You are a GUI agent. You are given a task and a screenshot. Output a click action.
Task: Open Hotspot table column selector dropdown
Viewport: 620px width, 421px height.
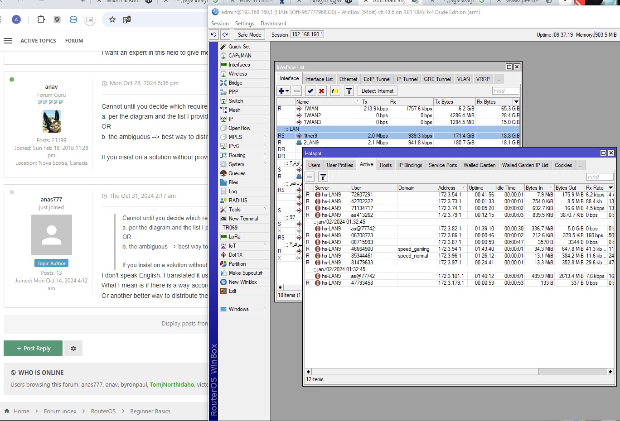tap(610, 188)
